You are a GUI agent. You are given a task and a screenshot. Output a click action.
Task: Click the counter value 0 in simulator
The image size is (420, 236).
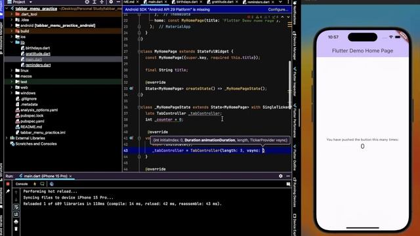pyautogui.click(x=362, y=146)
